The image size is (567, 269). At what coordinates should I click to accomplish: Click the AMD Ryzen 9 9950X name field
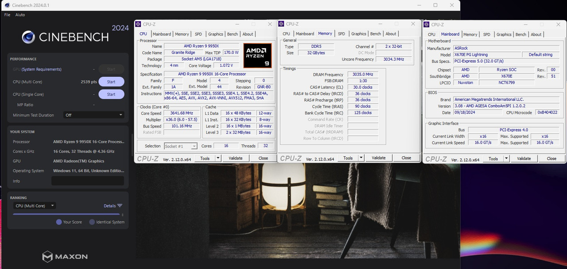point(202,46)
